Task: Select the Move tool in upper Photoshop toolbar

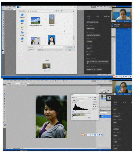Action: (x=3, y=13)
